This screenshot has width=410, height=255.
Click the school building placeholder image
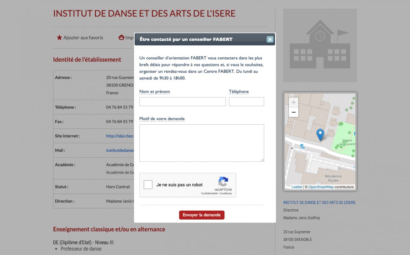coord(320,45)
